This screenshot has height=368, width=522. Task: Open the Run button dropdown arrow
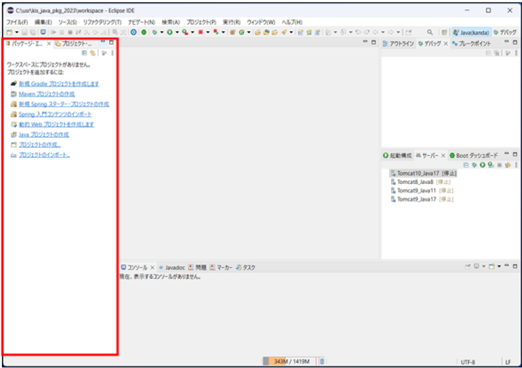tap(176, 32)
